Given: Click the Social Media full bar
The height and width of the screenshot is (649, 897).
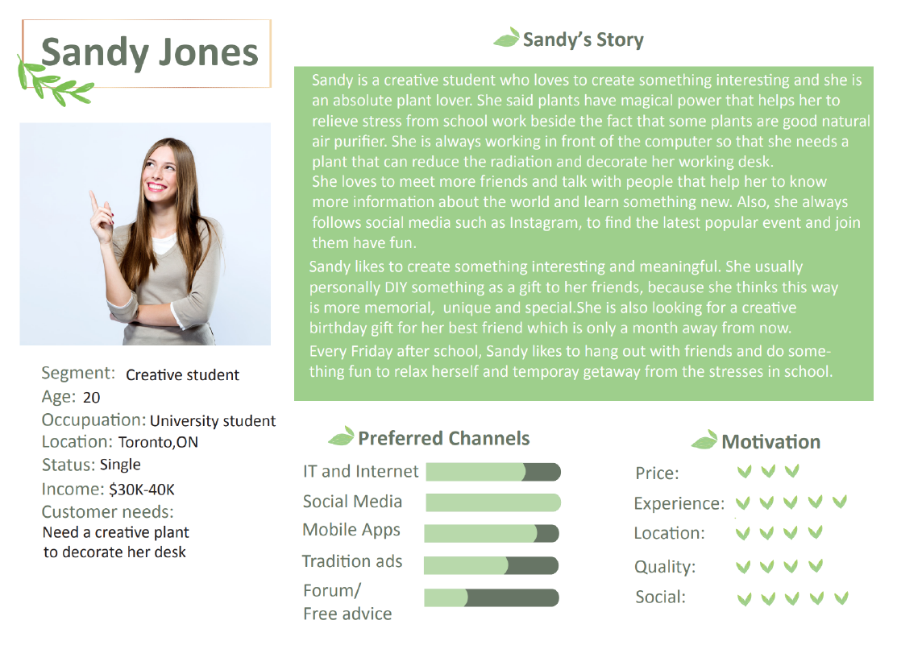Looking at the screenshot, I should tap(493, 502).
